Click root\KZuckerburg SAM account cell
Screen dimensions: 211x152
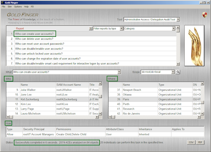coord(72,99)
